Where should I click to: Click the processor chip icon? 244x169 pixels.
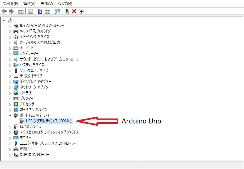(x=16, y=104)
